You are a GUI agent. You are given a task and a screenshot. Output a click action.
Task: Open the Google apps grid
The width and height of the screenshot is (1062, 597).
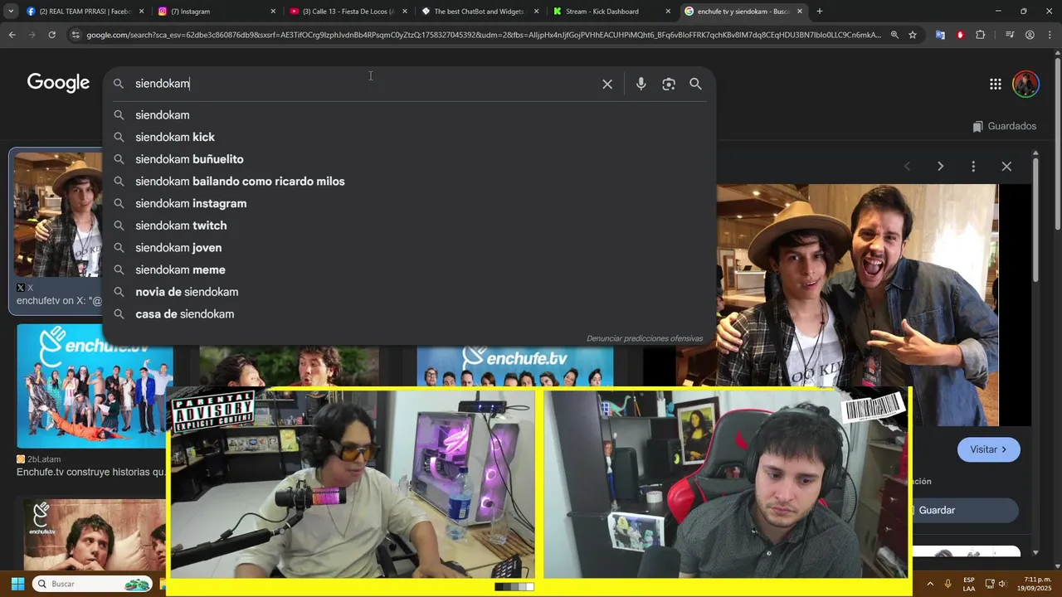click(x=996, y=84)
